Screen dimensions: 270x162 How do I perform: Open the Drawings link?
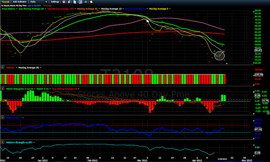click(47, 5)
